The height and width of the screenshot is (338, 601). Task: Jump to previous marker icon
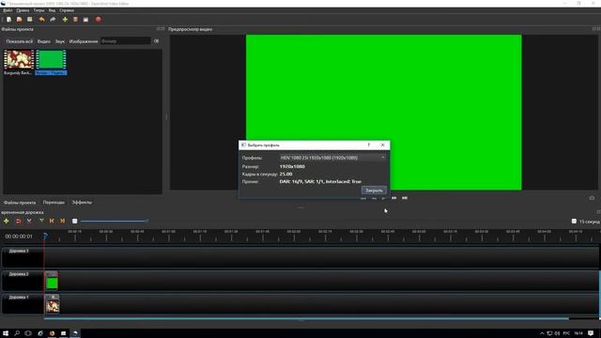pos(52,222)
